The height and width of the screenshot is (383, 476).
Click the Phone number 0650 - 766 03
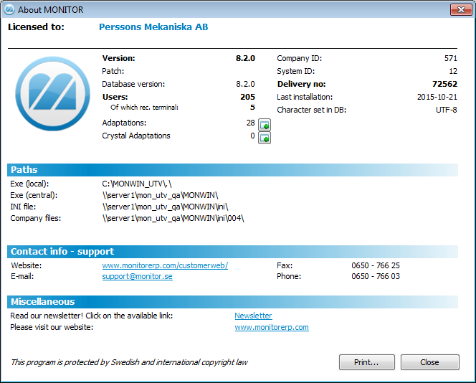[x=376, y=276]
